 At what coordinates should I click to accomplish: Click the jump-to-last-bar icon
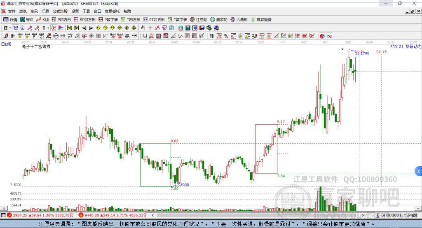click(77, 28)
